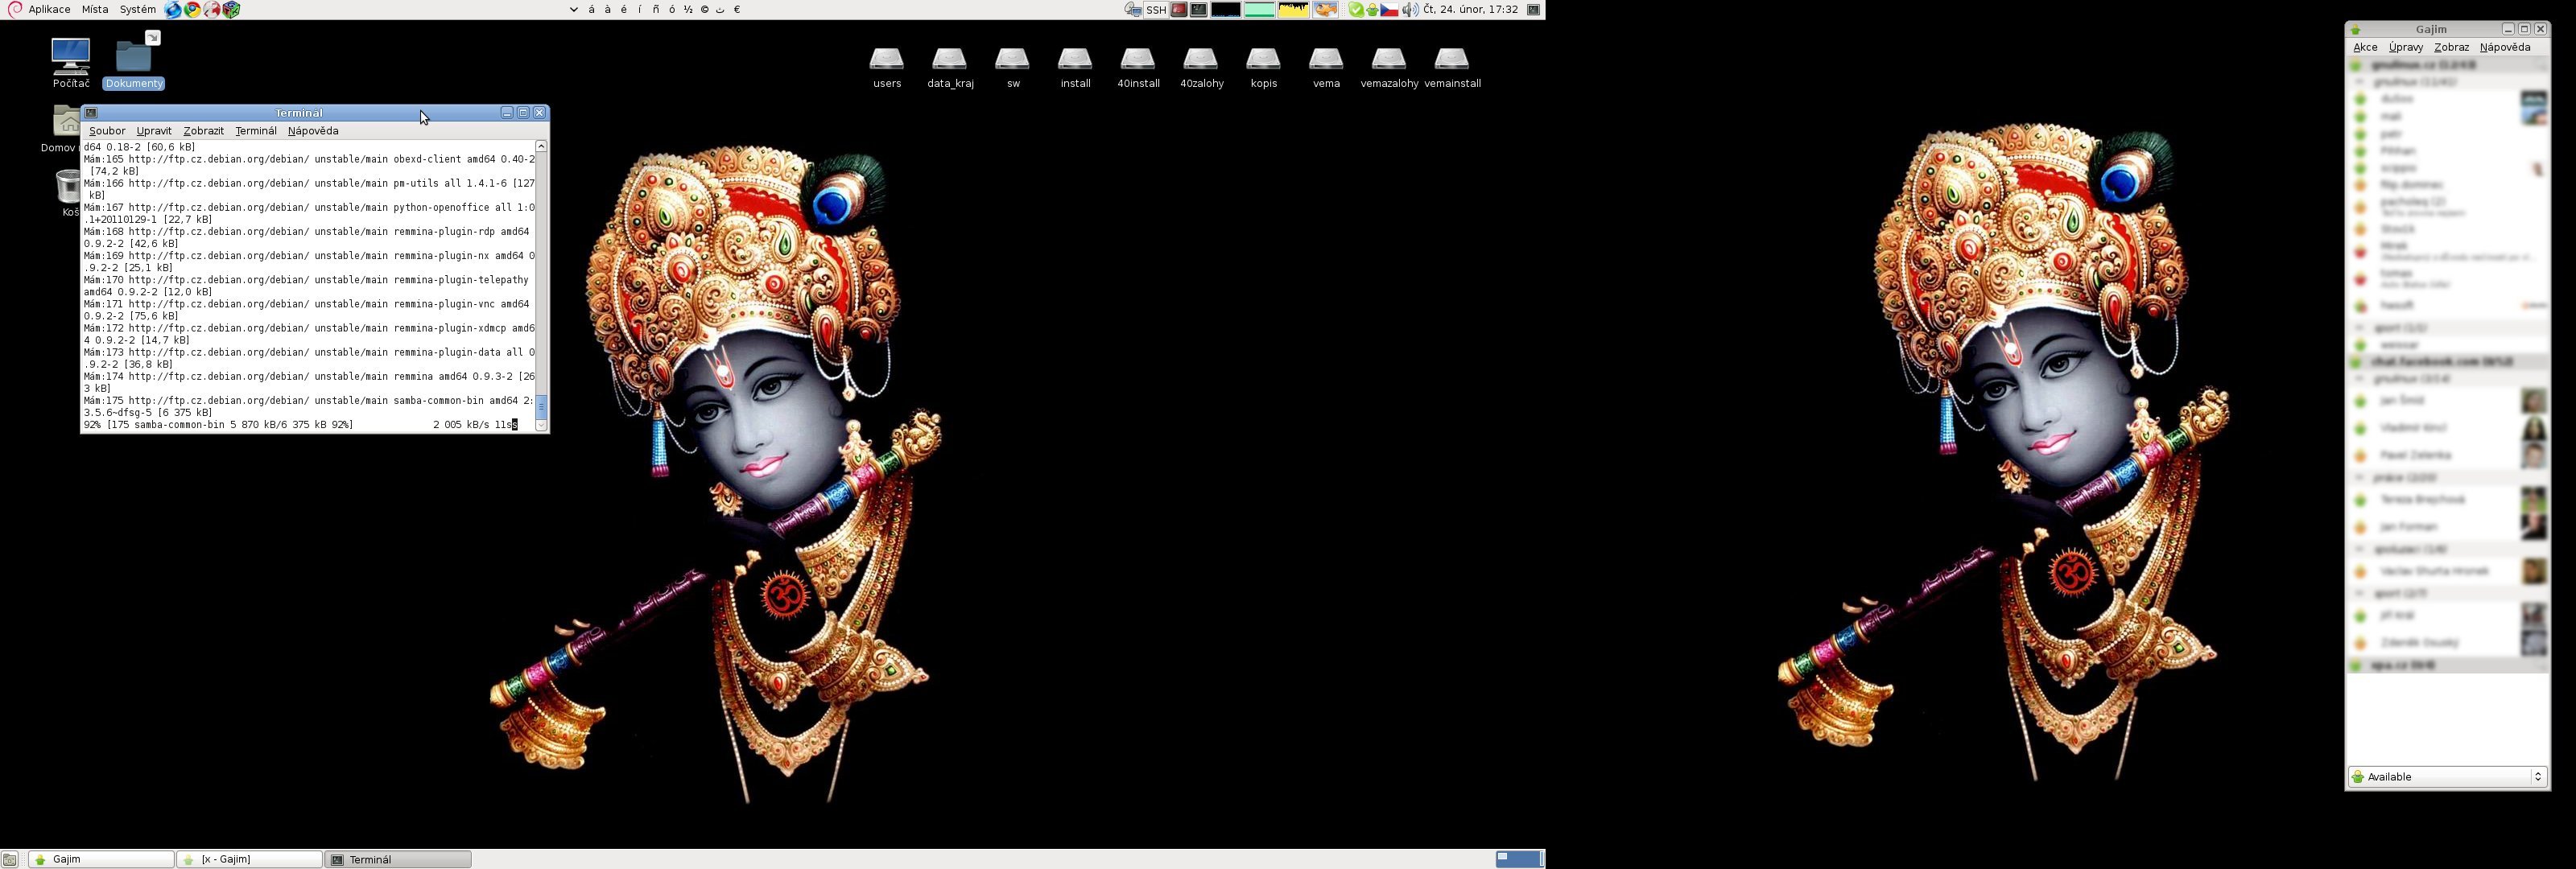This screenshot has height=869, width=2576.
Task: Select the vemainstall drive icon
Action: pos(1452,68)
